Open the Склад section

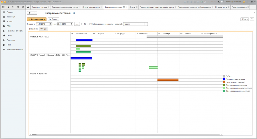click(x=9, y=35)
